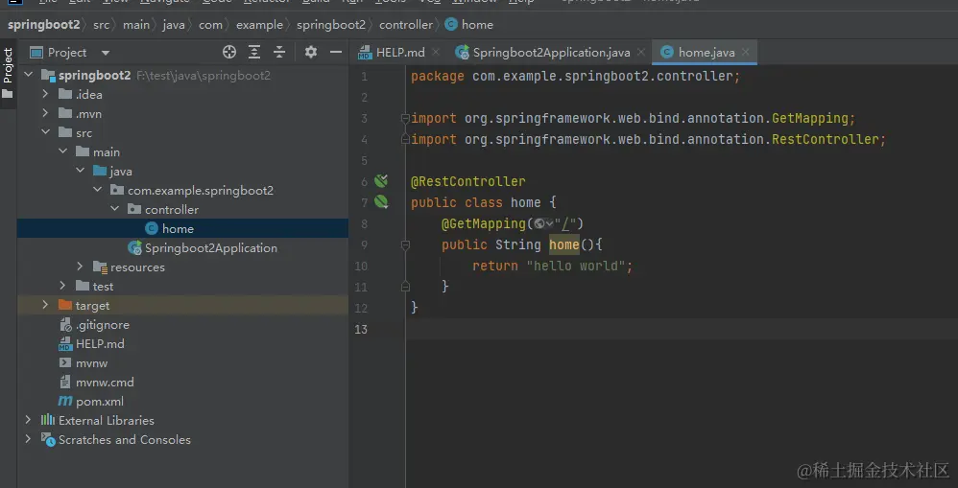
Task: Click main breadcrumb in navigation bar
Action: coord(135,25)
